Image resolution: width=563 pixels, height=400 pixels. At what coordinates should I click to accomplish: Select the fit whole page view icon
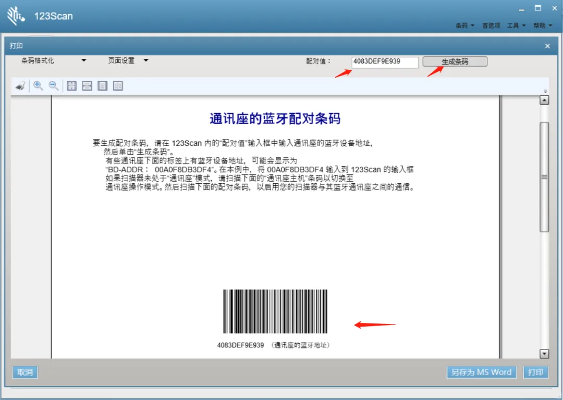pos(72,86)
